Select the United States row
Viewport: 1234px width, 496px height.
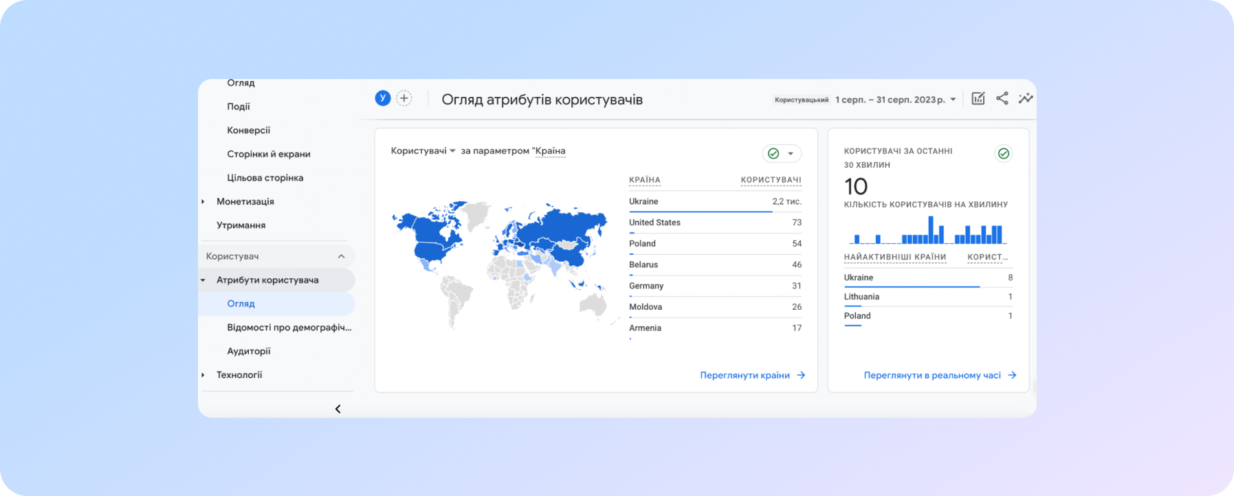pyautogui.click(x=715, y=223)
